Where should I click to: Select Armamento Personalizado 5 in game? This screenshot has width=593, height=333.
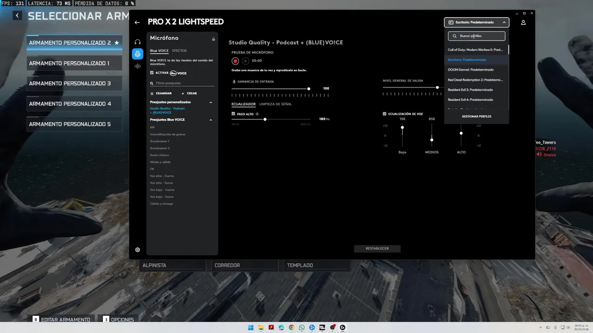pos(74,124)
